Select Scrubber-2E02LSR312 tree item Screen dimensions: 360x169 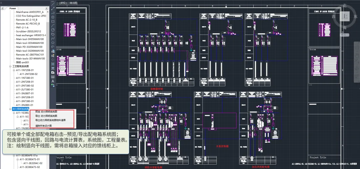click(x=28, y=31)
